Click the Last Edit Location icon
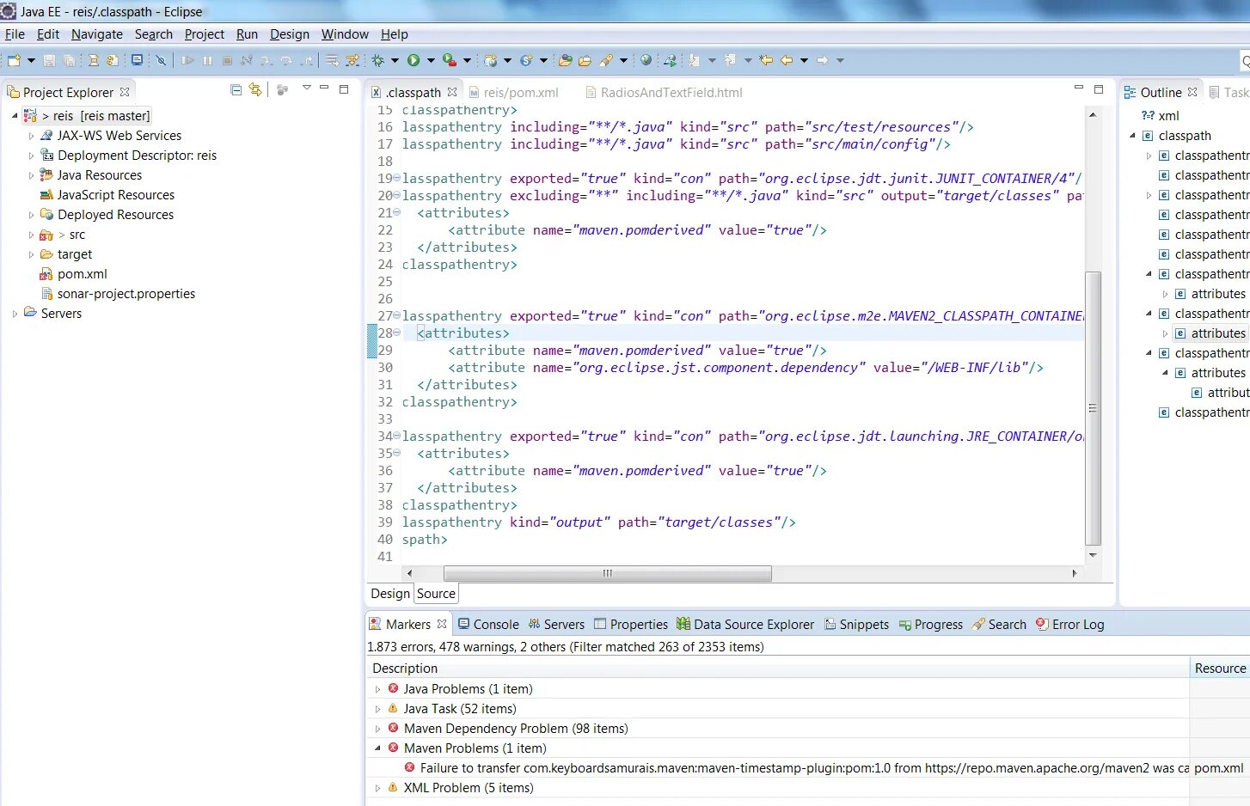Viewport: 1250px width, 806px height. [766, 60]
